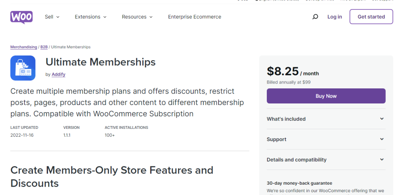The width and height of the screenshot is (406, 195).
Task: Open the Merchandising breadcrumb link
Action: 23,47
